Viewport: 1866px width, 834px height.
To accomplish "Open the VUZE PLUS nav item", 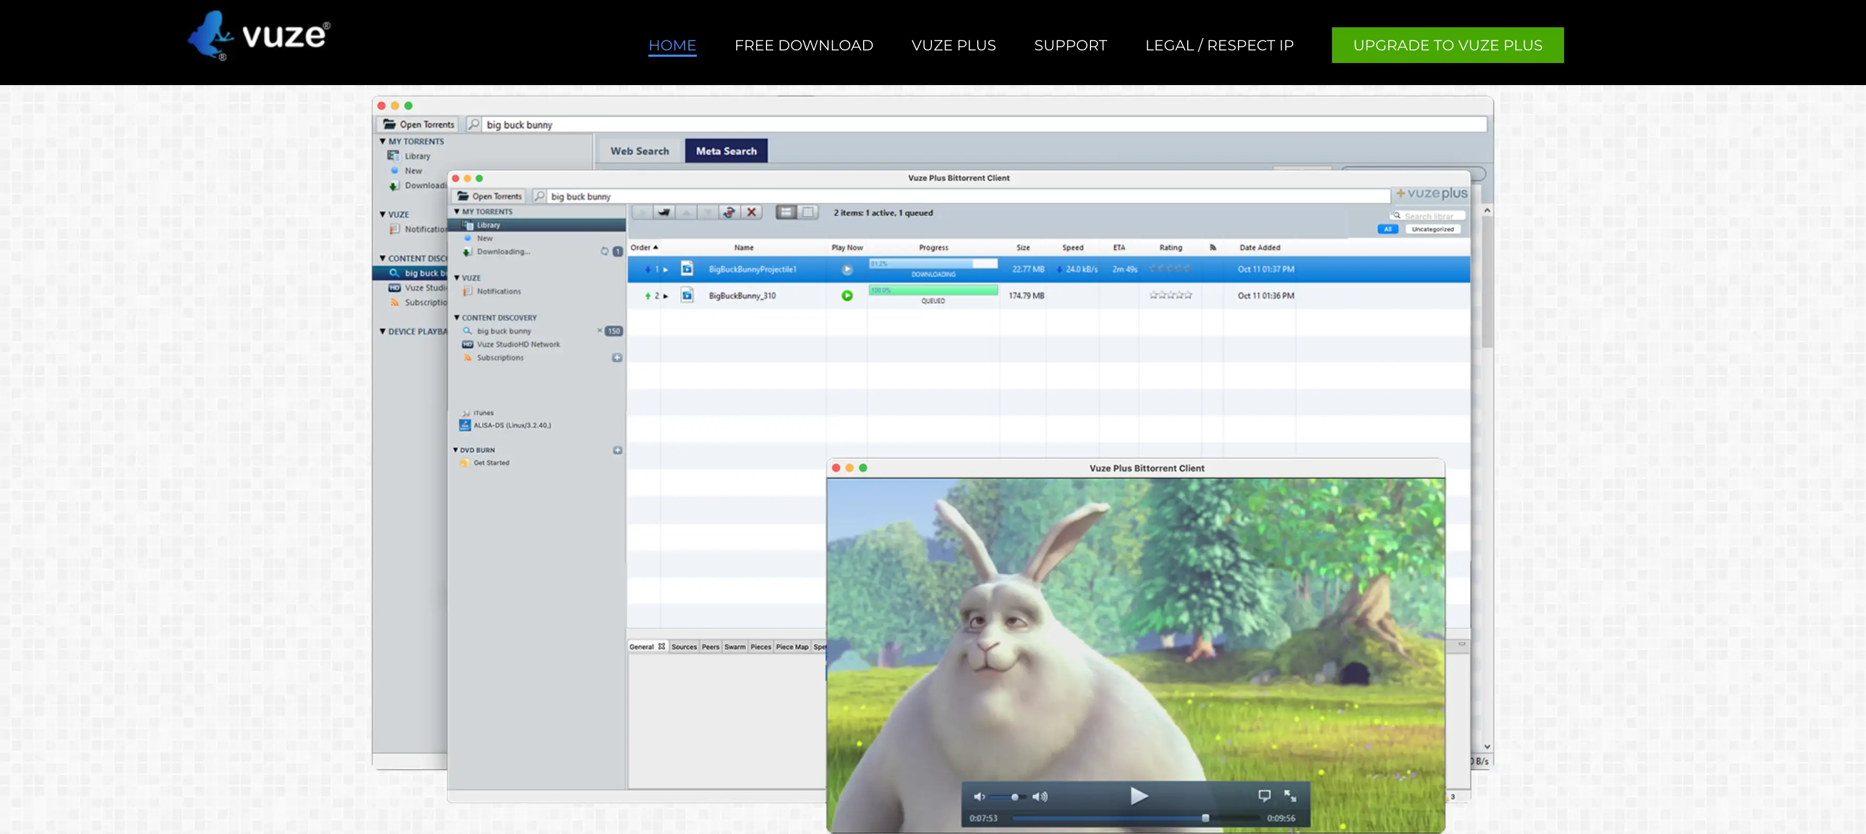I will [x=953, y=45].
